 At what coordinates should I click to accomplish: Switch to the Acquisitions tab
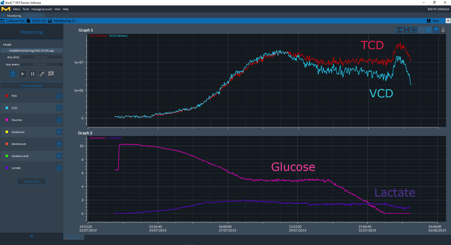(33, 16)
